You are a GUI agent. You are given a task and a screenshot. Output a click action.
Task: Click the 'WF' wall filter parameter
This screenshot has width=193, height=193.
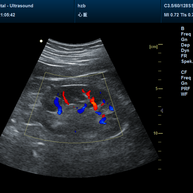(x=184, y=94)
